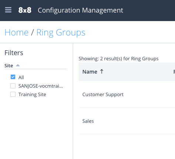This screenshot has width=175, height=159.
Task: Click the Training Site label text
Action: 32,95
